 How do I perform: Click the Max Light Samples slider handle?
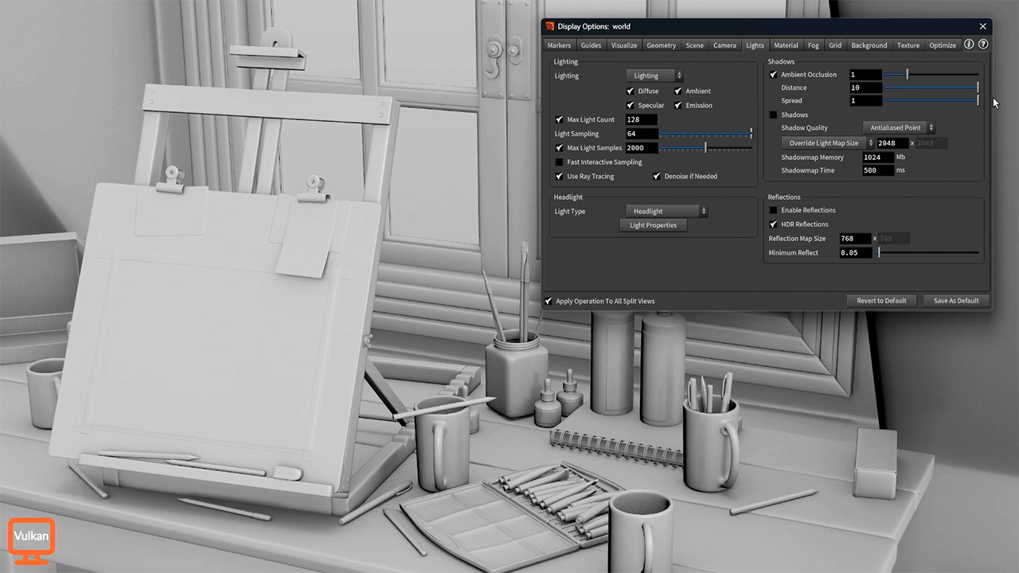pyautogui.click(x=705, y=148)
